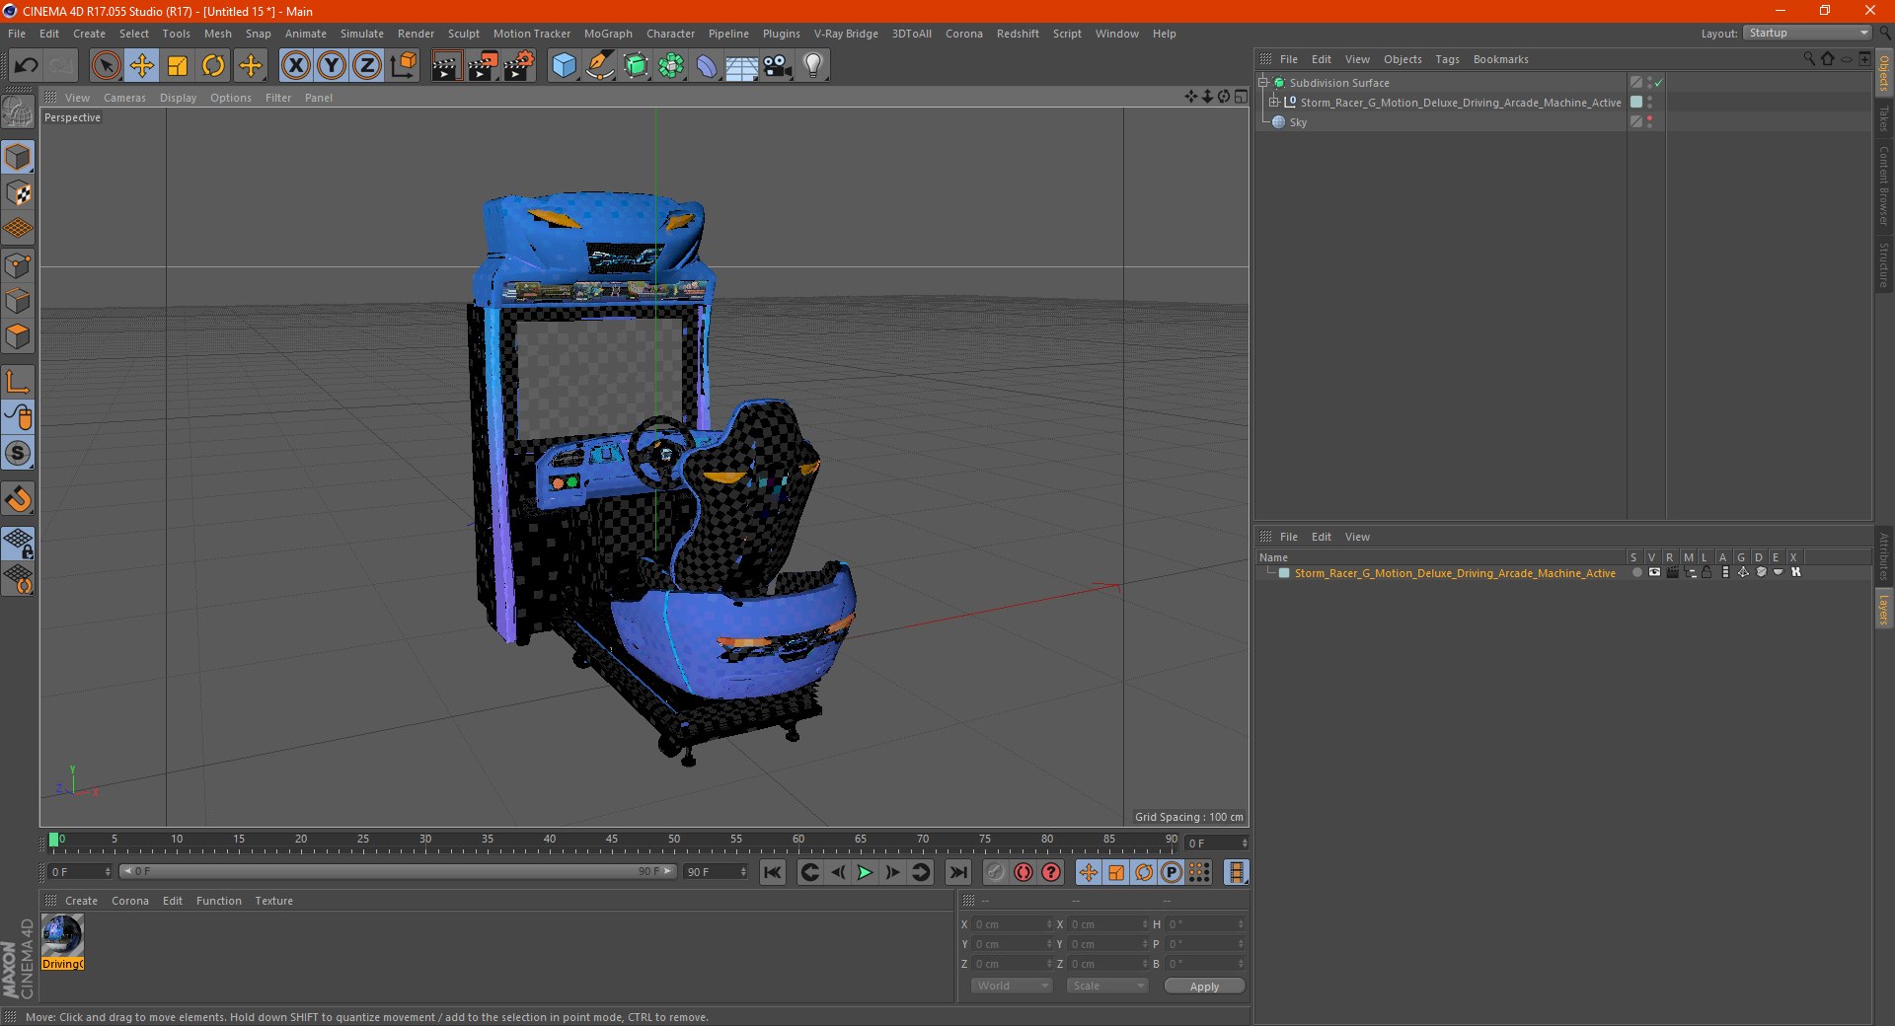Click the Camera object icon

(778, 66)
